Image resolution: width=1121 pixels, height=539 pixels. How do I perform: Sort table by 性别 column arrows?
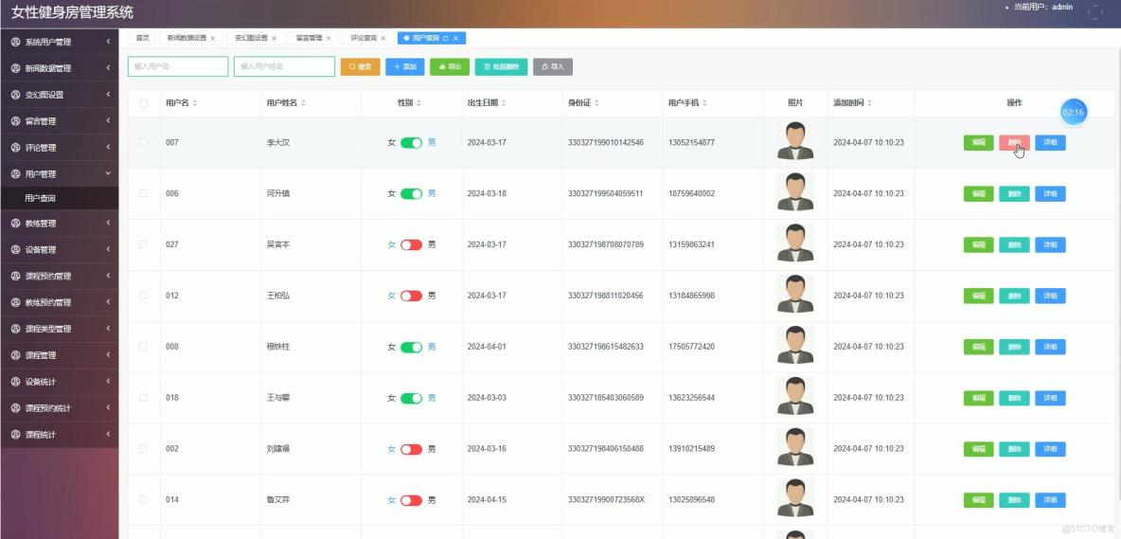click(418, 103)
